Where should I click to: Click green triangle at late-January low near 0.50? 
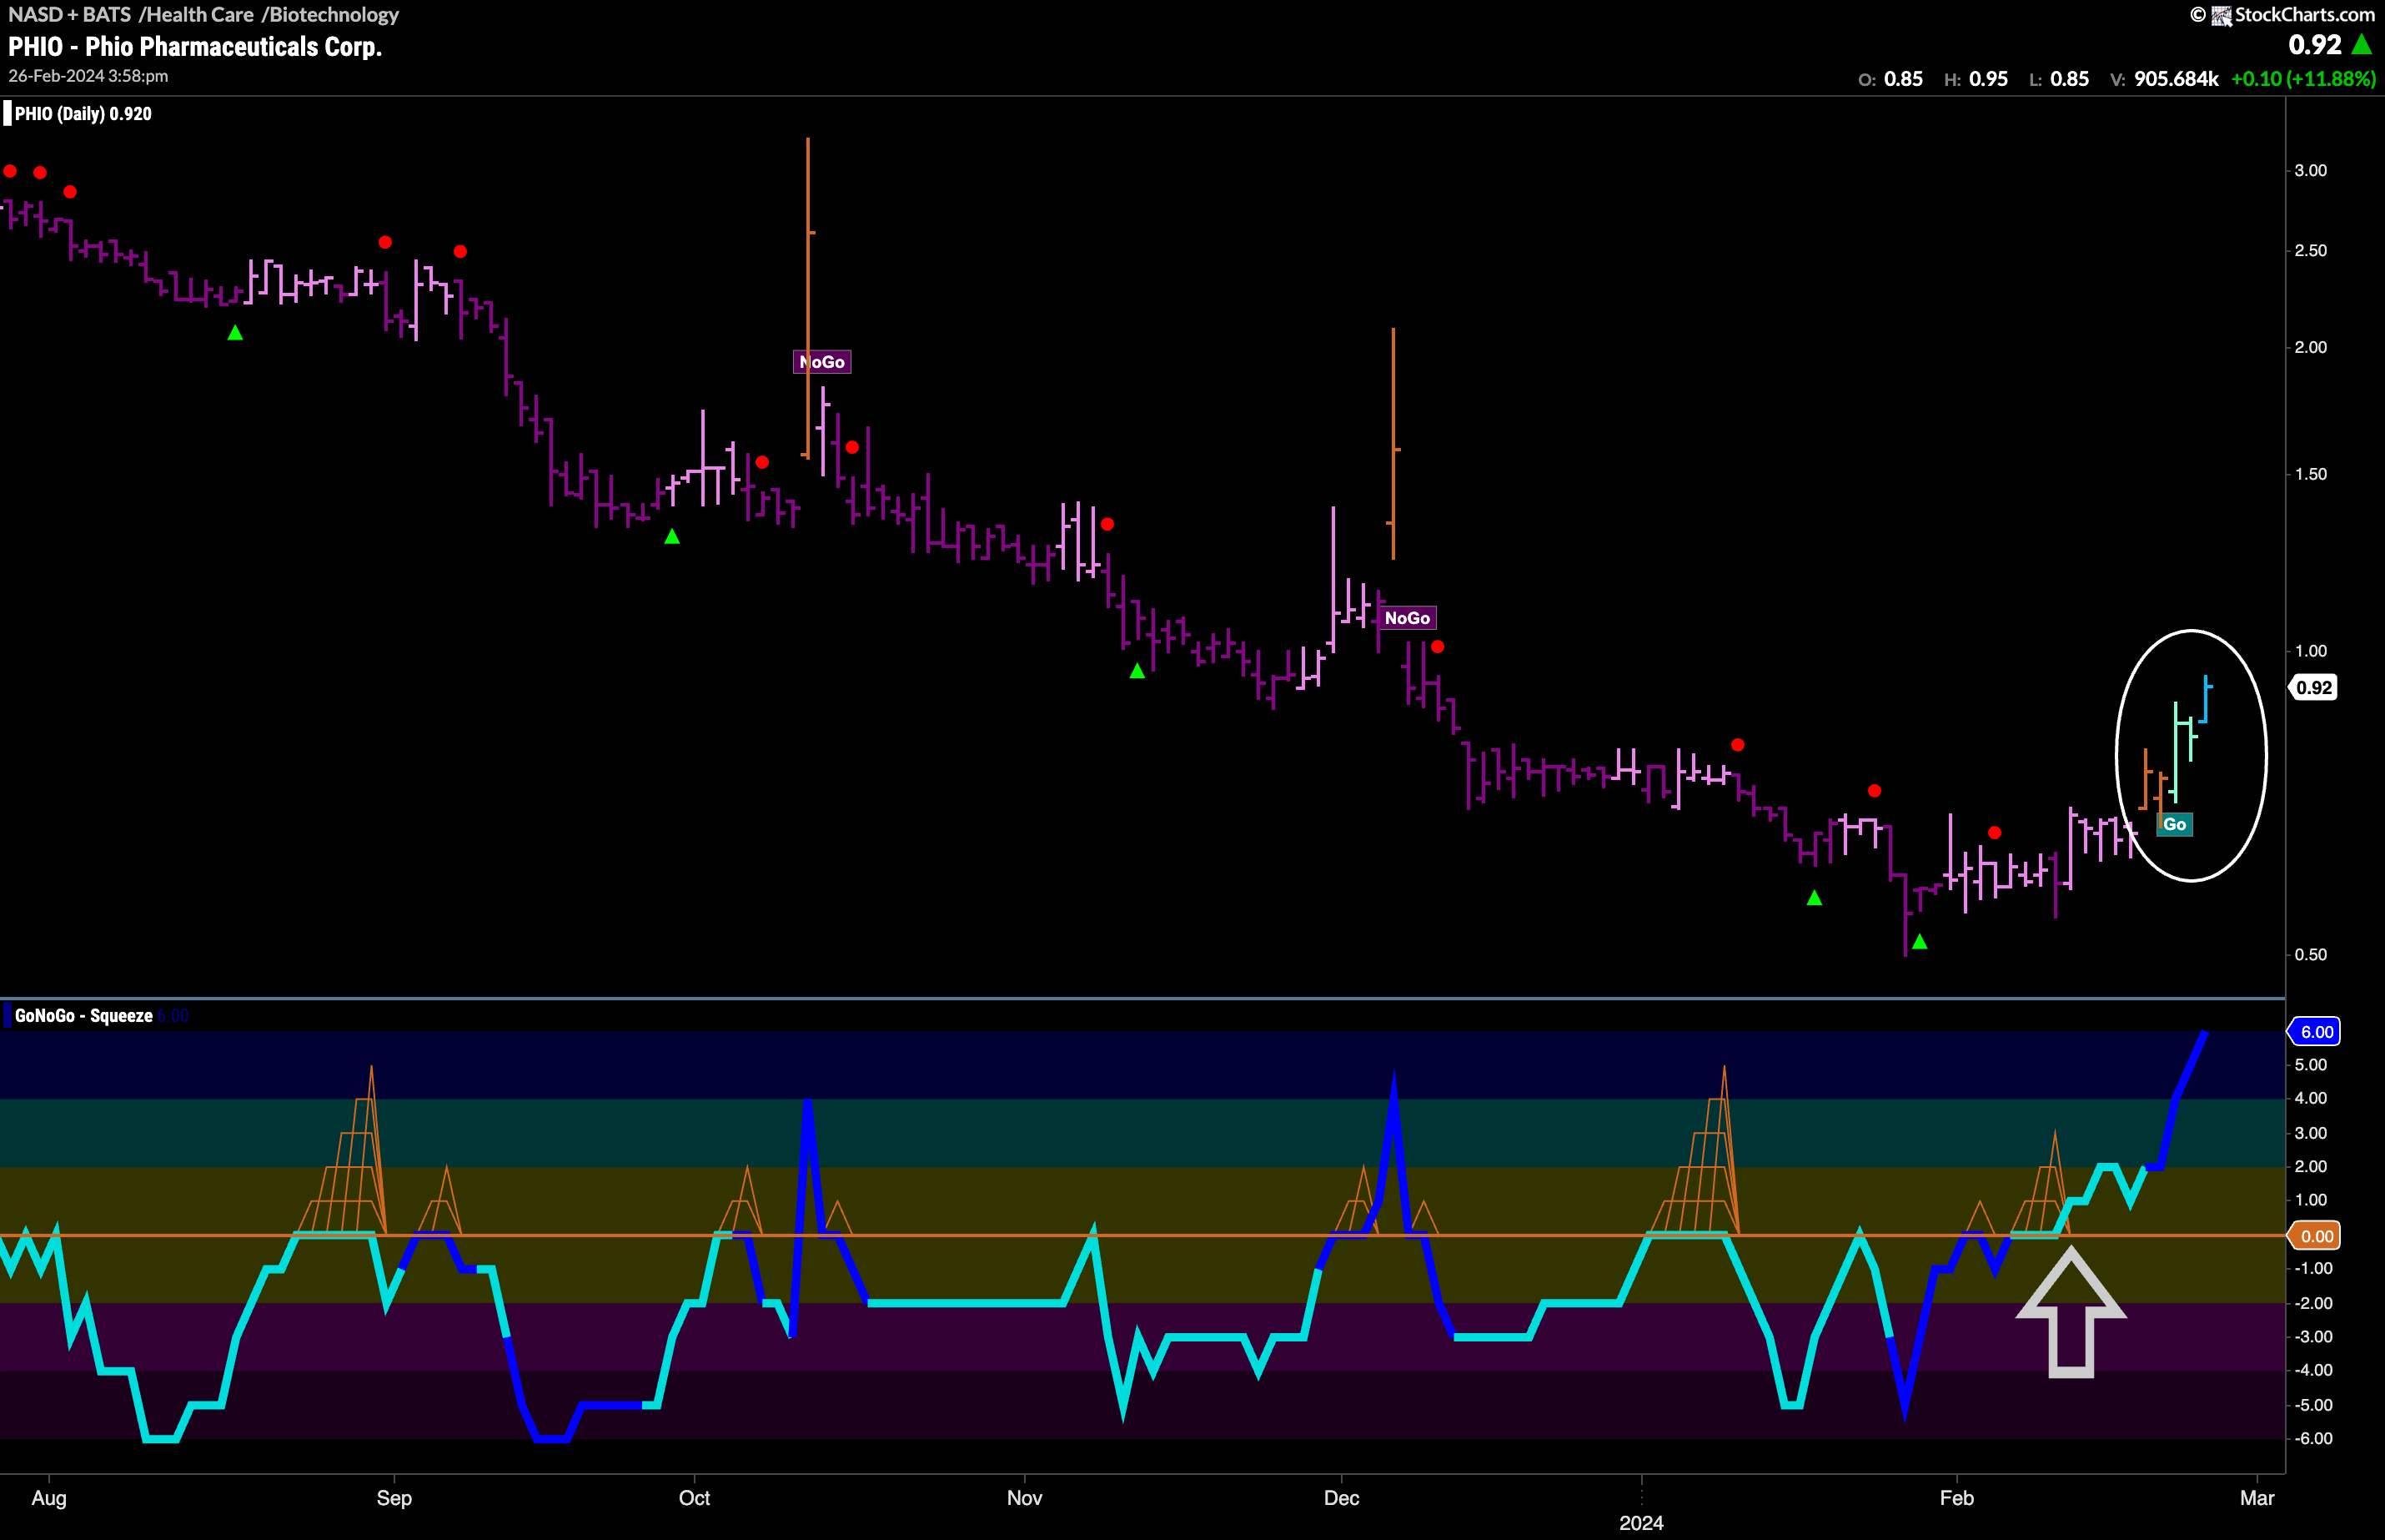[1919, 941]
